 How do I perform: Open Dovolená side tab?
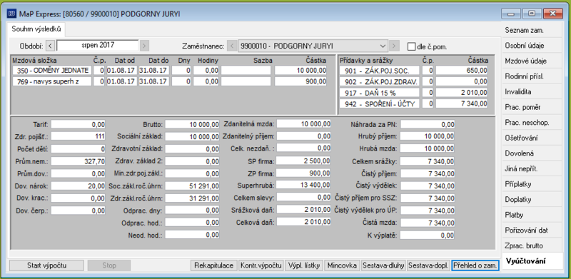click(x=532, y=153)
